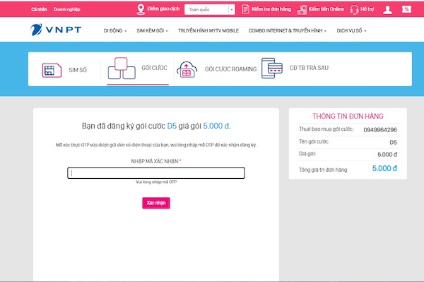The image size is (424, 282).
Task: Click the Tên gói cước value D5
Action: (393, 143)
